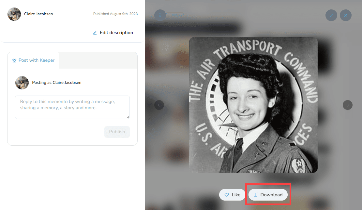This screenshot has height=210, width=362.
Task: Expand the photo to fullscreen
Action: pyautogui.click(x=331, y=15)
